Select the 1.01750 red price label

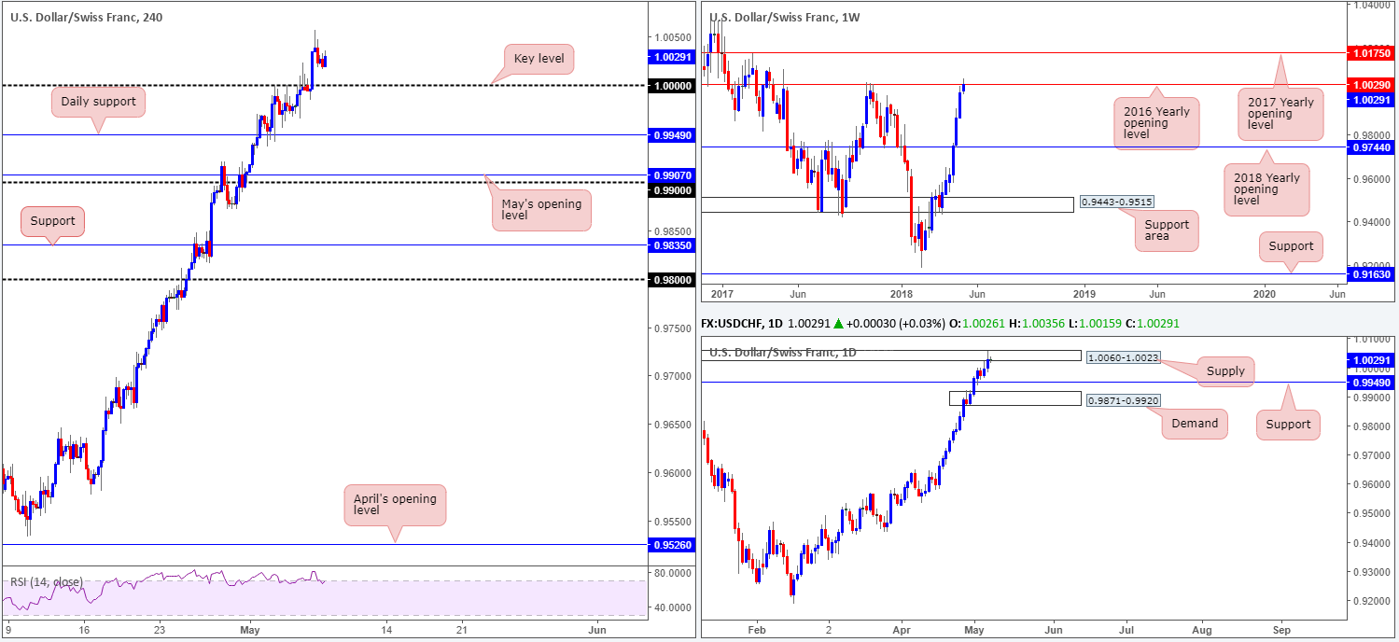coord(1370,53)
